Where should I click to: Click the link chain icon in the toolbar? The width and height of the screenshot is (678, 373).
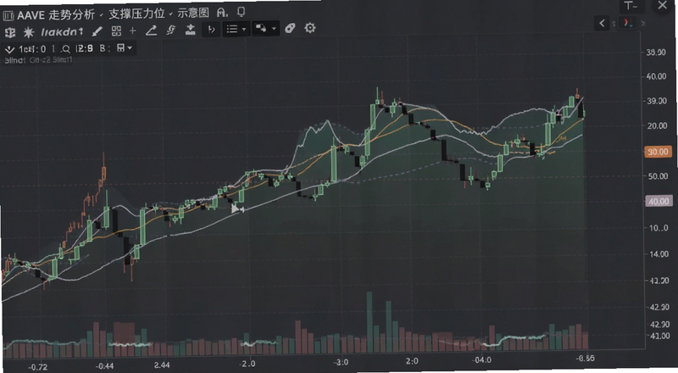[x=171, y=30]
